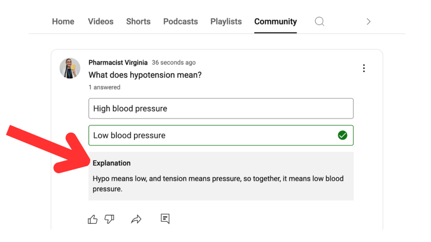Open the Shorts tab

tap(138, 21)
